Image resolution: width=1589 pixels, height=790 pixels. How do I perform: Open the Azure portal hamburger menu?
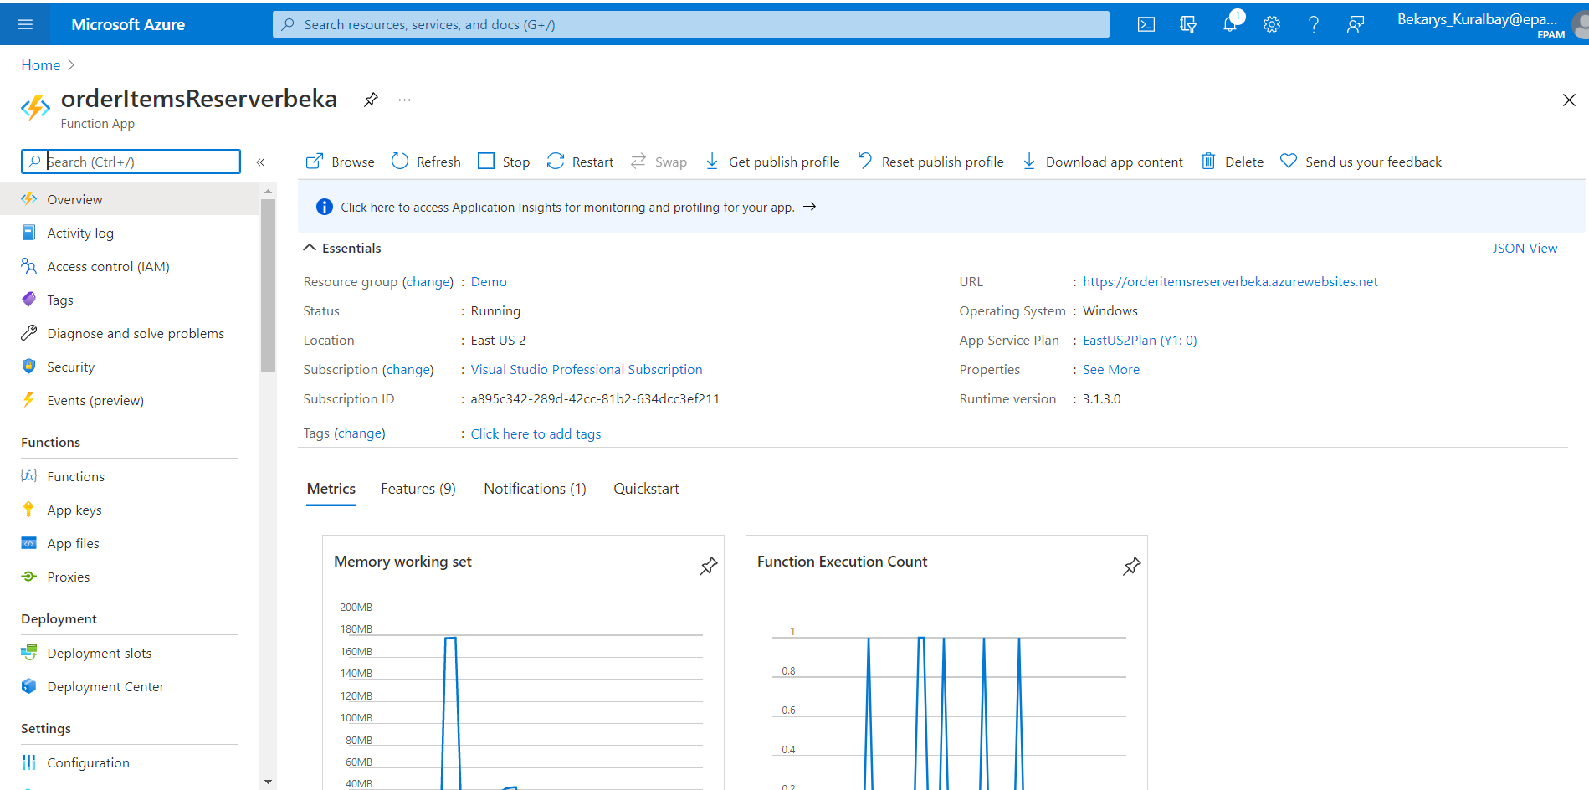pos(24,23)
